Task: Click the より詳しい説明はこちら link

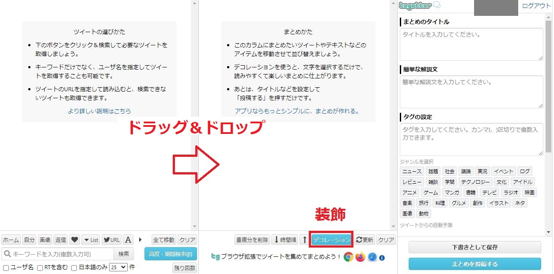Action: 99,111
